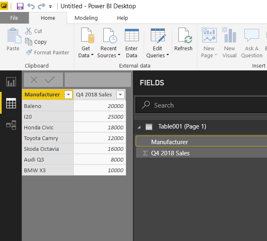Screen dimensions: 267x241
Task: Select the Manufacturer column header
Action: (42, 94)
